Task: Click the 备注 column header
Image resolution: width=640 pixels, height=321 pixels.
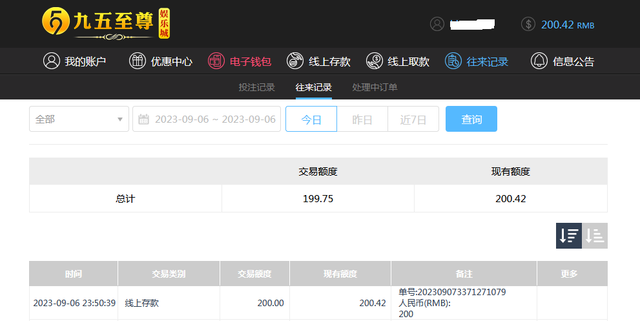Action: 464,274
